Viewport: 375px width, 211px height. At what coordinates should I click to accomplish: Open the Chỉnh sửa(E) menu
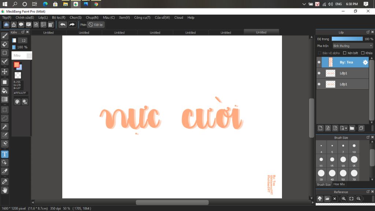click(25, 18)
